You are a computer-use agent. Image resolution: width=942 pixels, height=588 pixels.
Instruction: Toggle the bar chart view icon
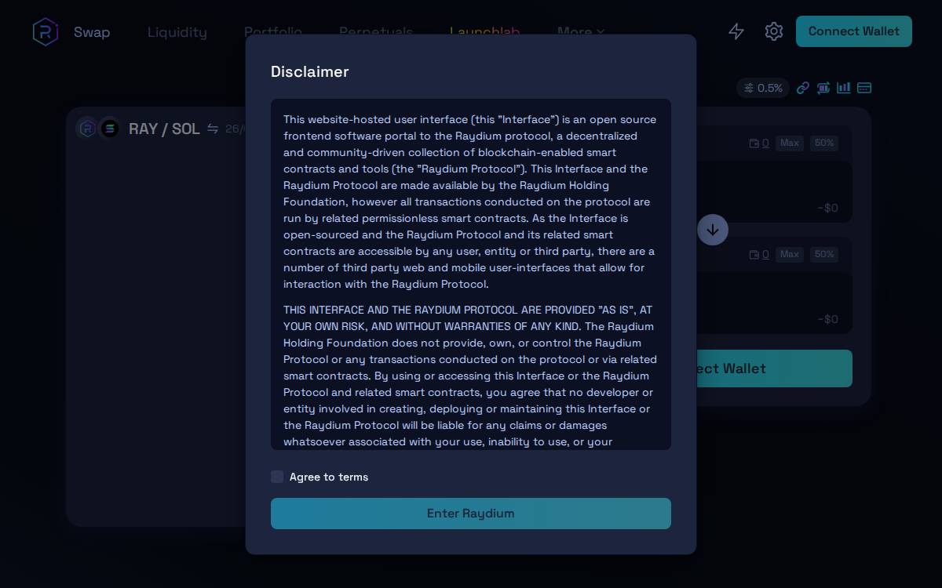coord(844,88)
